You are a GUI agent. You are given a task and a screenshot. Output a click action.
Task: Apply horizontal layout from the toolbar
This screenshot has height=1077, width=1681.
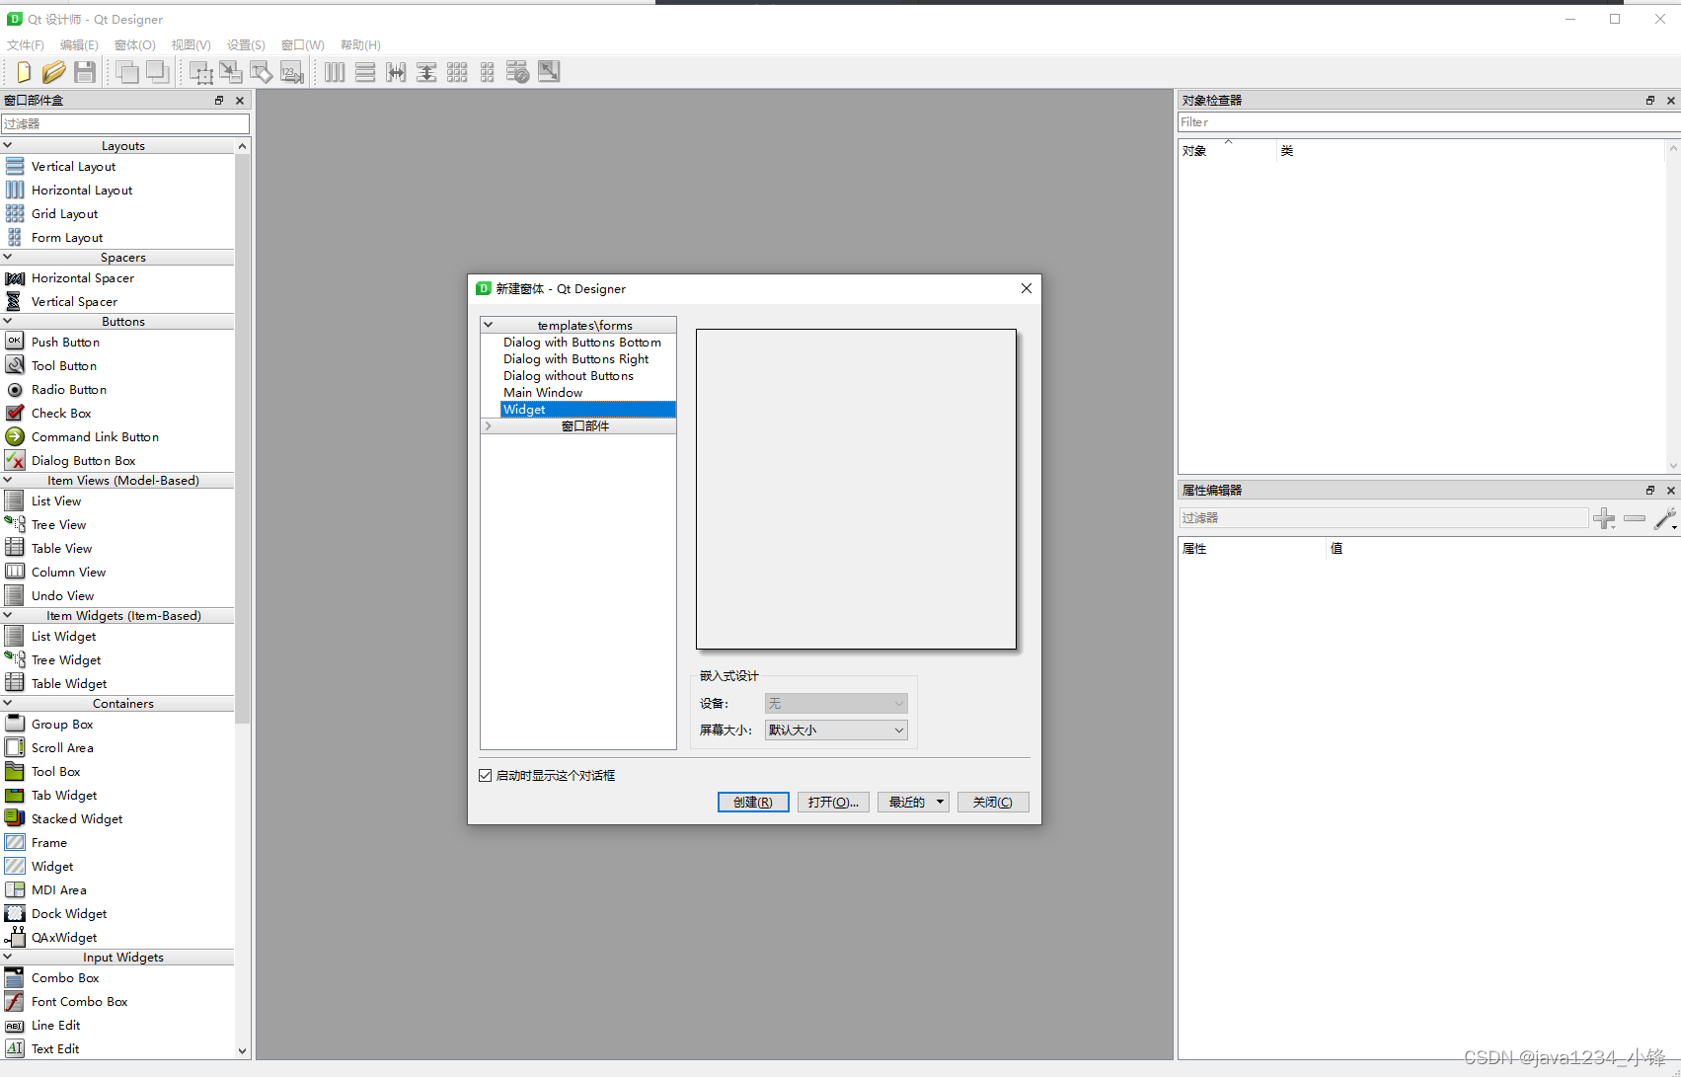(335, 71)
